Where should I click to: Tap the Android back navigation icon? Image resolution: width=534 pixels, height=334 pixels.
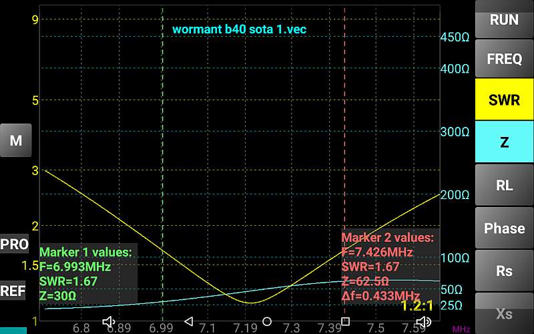[188, 322]
